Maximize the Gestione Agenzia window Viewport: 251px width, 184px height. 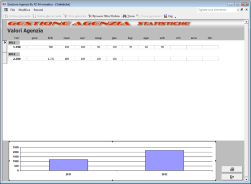237,5
